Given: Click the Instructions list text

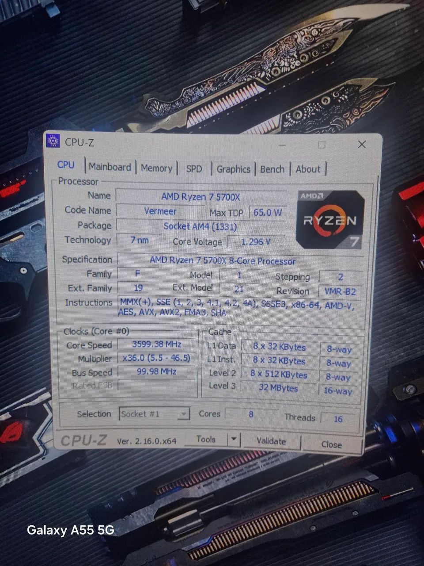Looking at the screenshot, I should coord(237,307).
